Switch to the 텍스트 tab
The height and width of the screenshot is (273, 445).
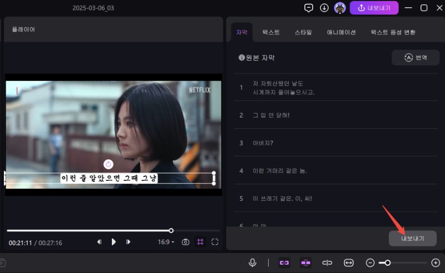click(x=271, y=32)
